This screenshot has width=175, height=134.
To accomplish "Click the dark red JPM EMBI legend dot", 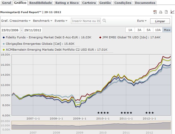I will pos(100,37).
